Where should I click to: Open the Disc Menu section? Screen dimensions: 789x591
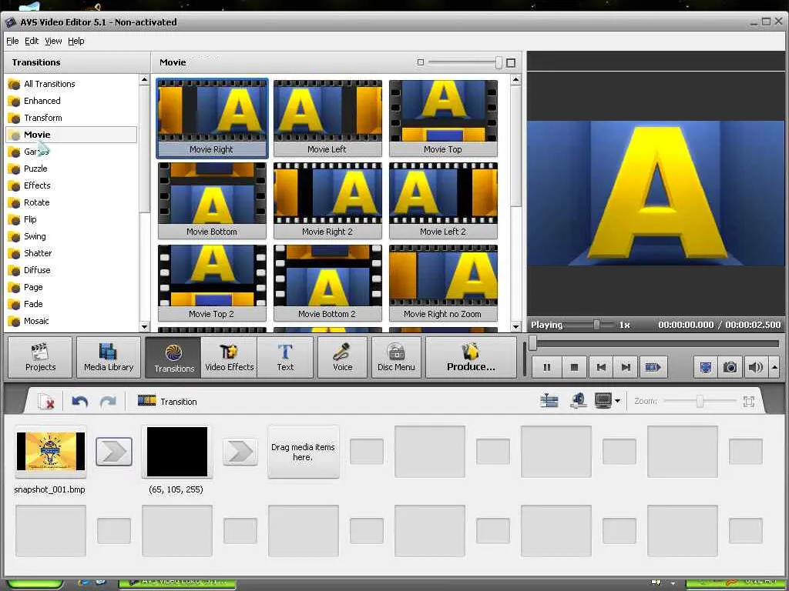point(396,357)
